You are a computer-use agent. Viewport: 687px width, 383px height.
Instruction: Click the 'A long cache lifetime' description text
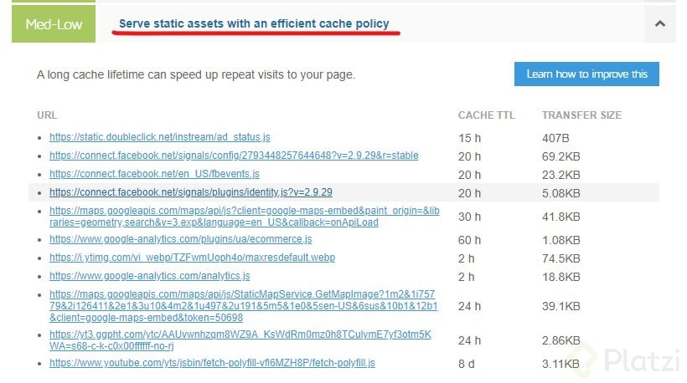[x=196, y=74]
